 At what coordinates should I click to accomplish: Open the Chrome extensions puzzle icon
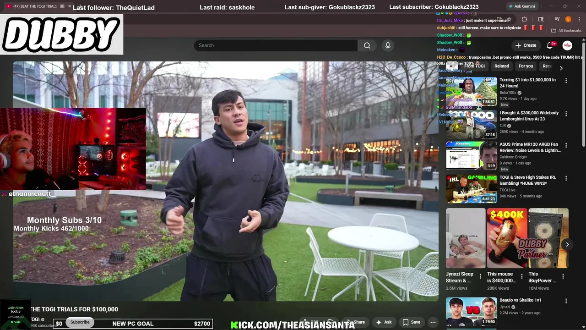(x=525, y=19)
